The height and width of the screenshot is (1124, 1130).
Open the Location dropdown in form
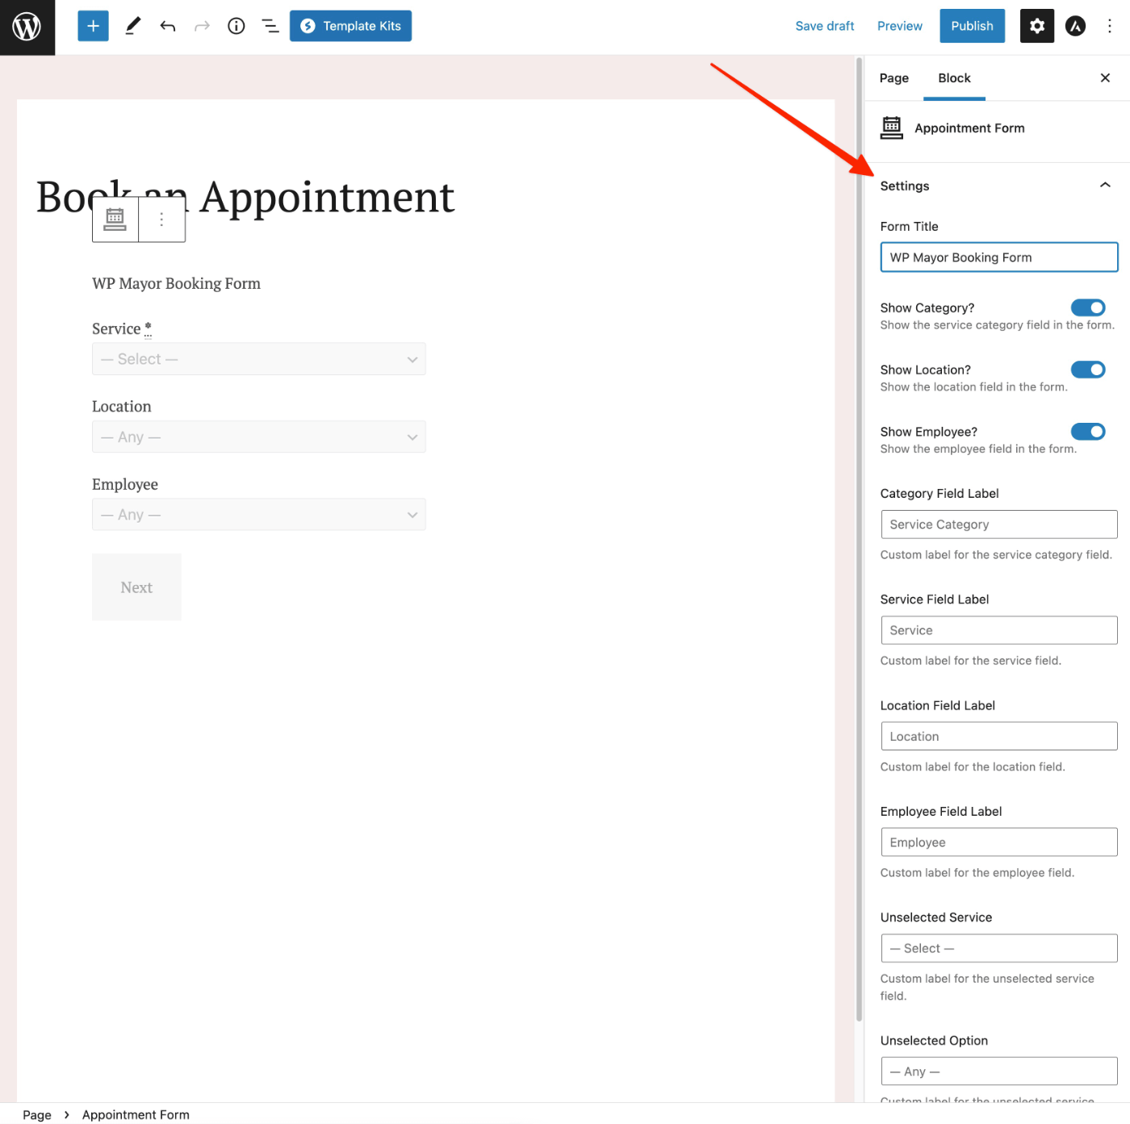click(258, 437)
